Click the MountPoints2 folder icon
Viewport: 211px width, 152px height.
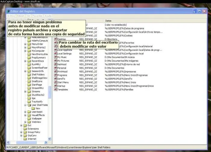click(29, 47)
